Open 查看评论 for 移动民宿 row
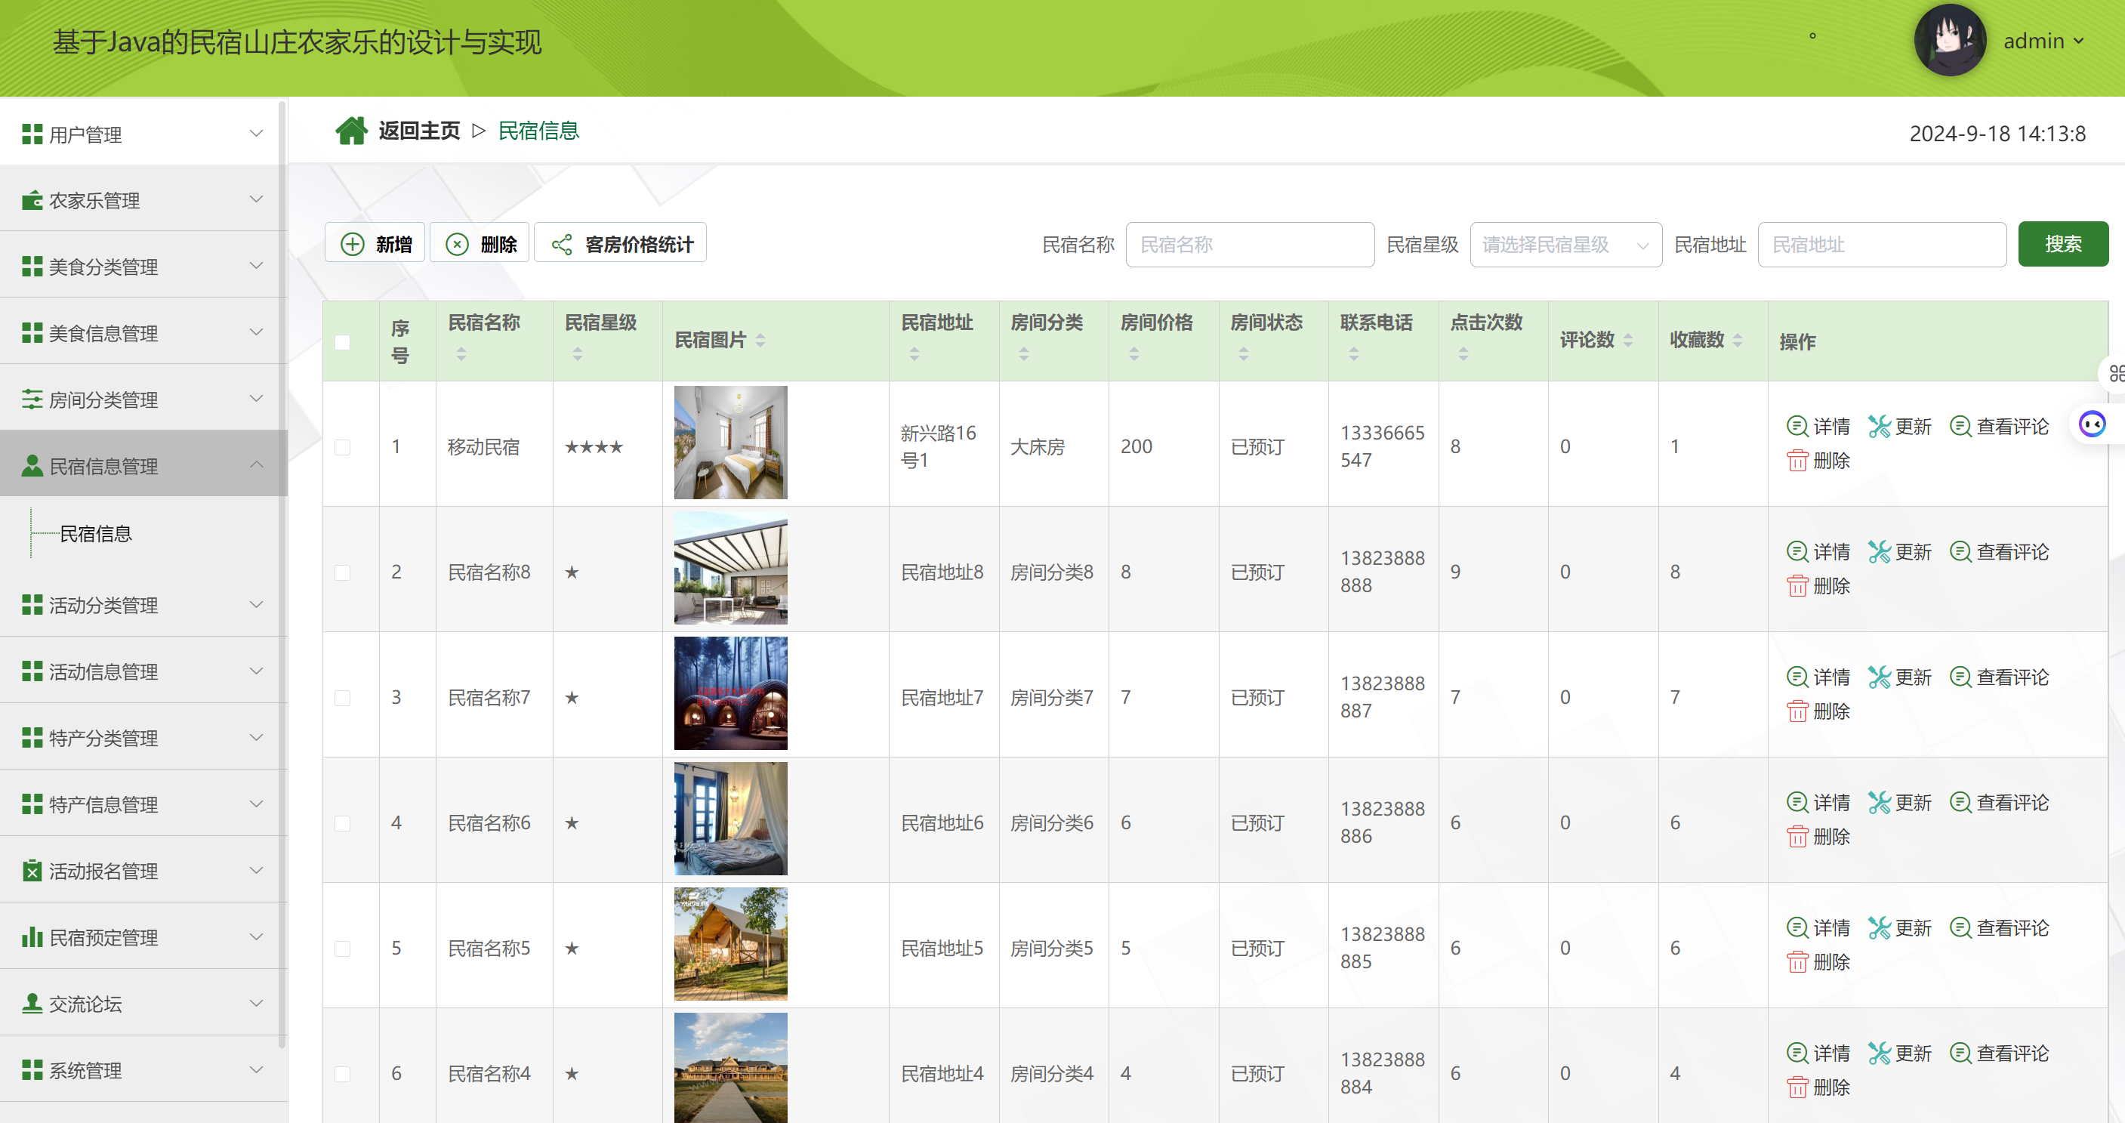The image size is (2125, 1123). pyautogui.click(x=1999, y=427)
